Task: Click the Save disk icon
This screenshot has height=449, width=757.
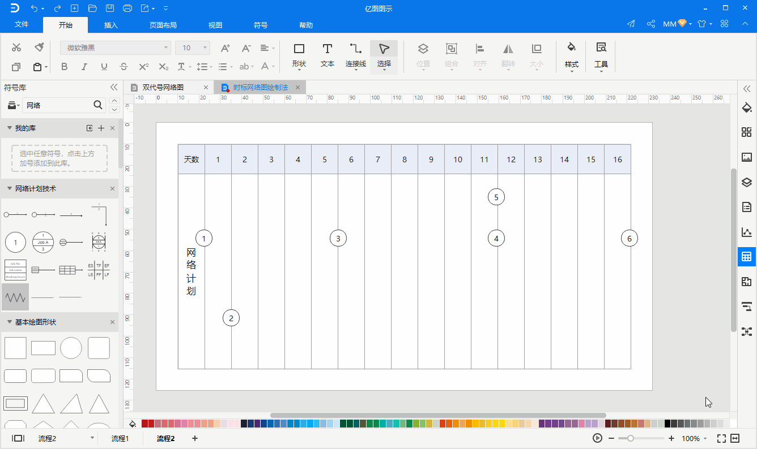Action: click(x=110, y=8)
